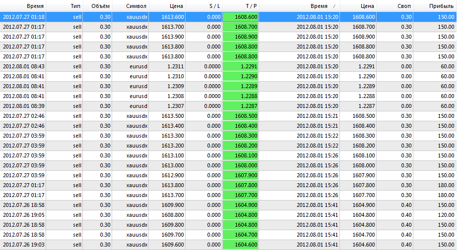Click the open time 2012.07.27 01:18 cell
The width and height of the screenshot is (457, 250).
(23, 17)
